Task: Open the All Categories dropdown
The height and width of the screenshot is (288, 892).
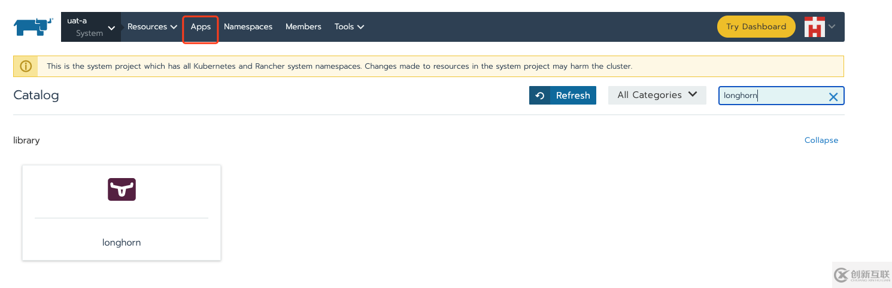Action: click(657, 95)
